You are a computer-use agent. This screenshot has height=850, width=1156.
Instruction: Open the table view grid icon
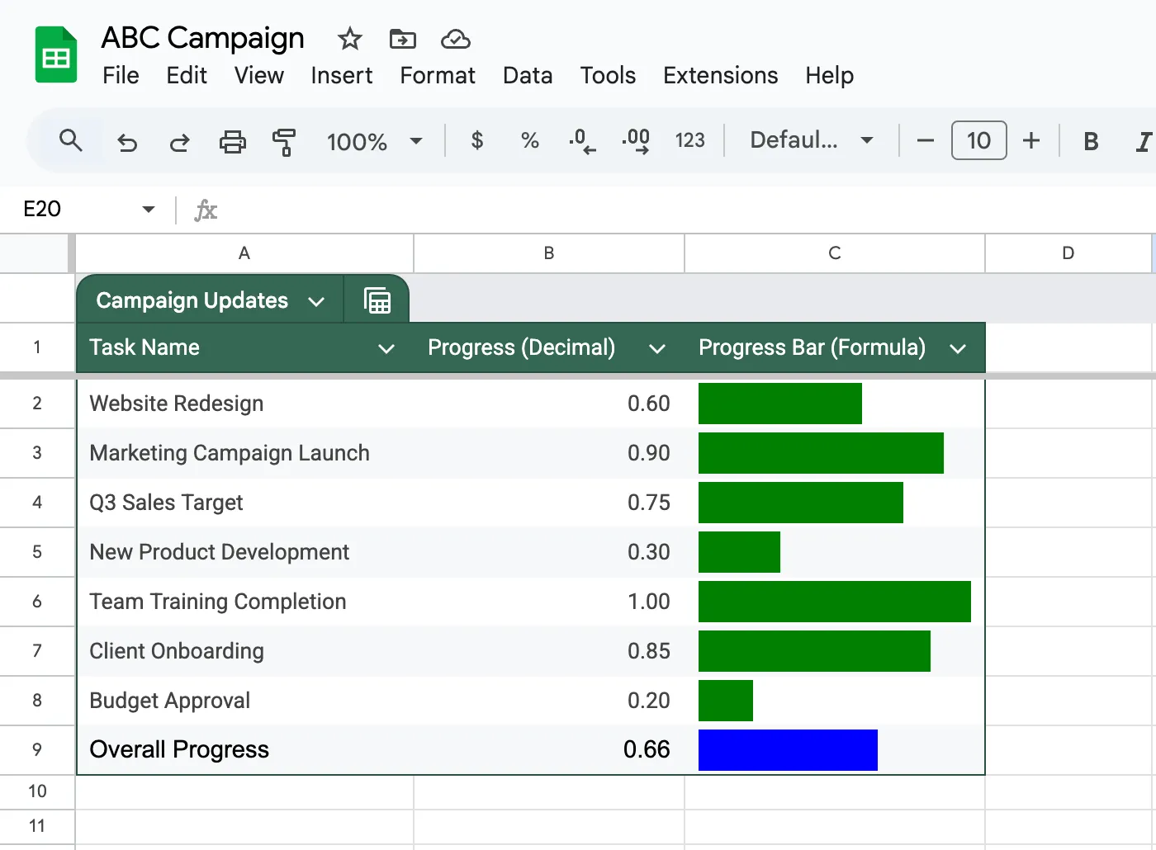coord(377,300)
